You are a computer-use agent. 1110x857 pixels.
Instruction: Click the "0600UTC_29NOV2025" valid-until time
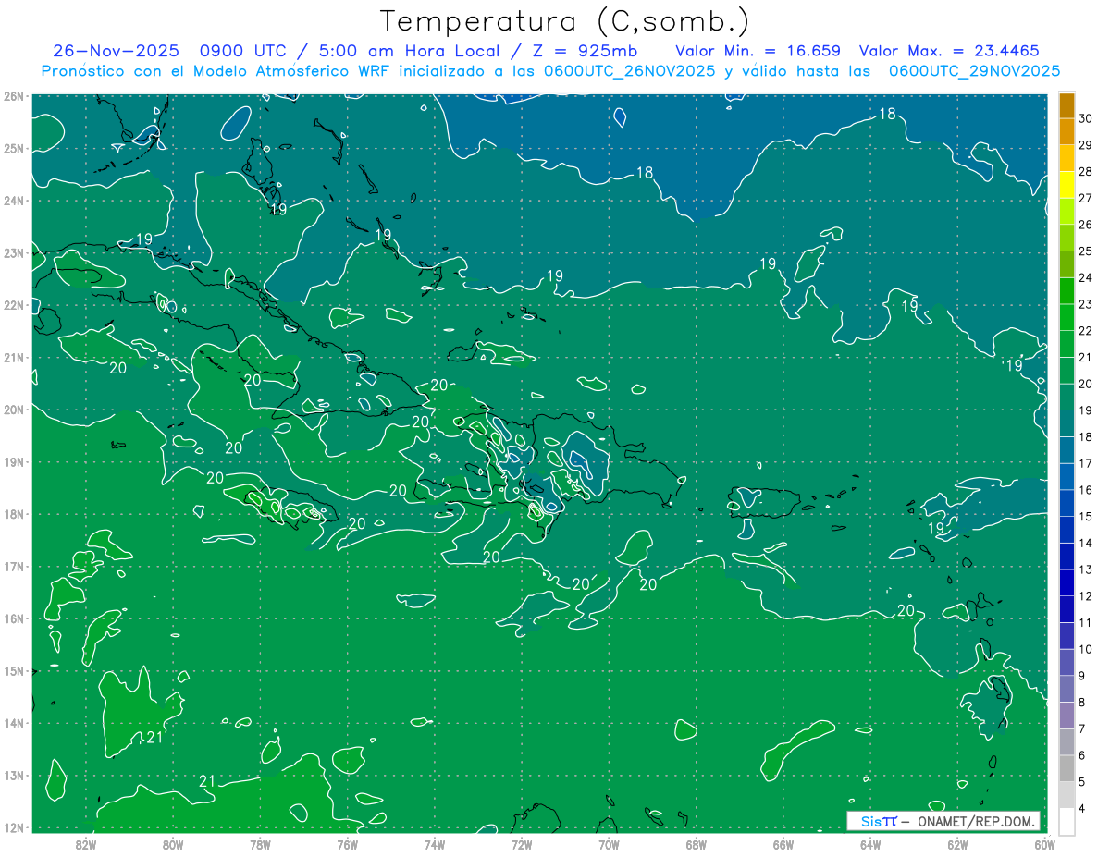[974, 70]
